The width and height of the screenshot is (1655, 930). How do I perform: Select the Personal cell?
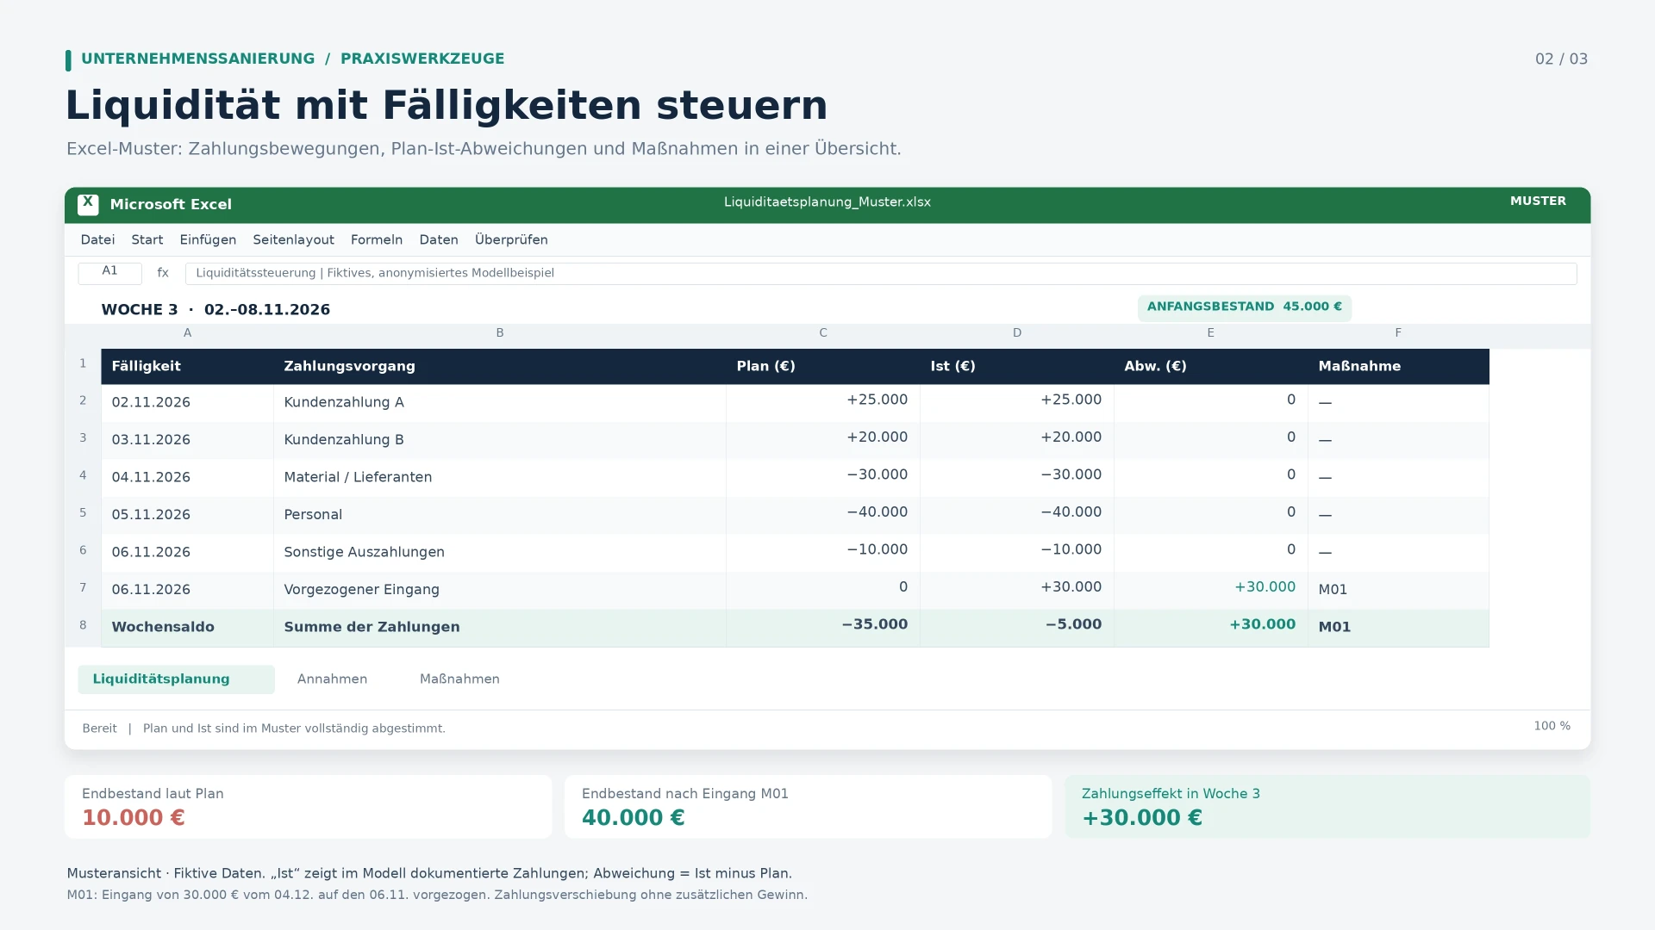[x=500, y=514]
